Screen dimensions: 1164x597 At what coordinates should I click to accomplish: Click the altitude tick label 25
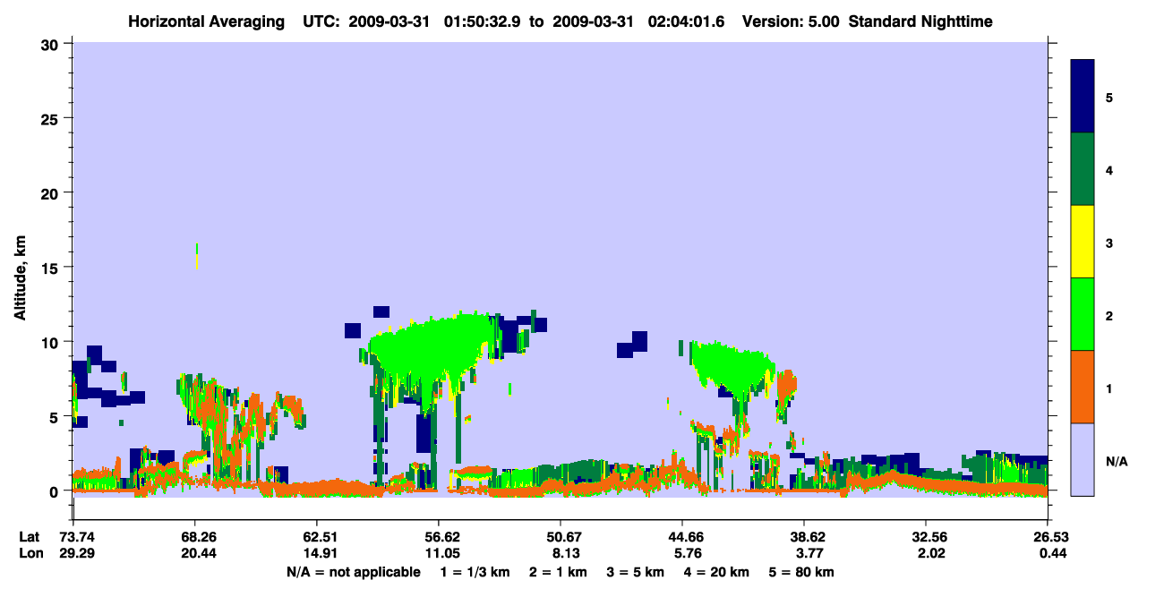(52, 118)
